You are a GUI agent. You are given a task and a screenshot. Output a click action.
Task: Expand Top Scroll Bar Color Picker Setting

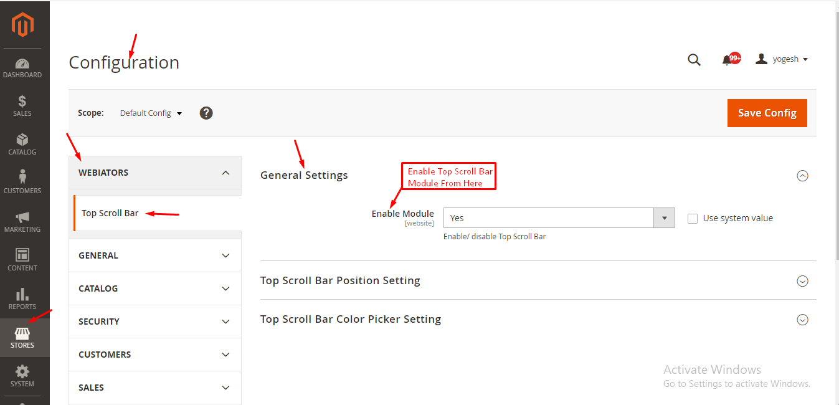tap(802, 320)
